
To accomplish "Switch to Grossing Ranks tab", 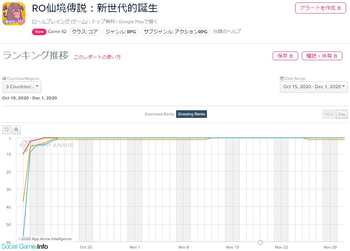I will click(x=191, y=114).
